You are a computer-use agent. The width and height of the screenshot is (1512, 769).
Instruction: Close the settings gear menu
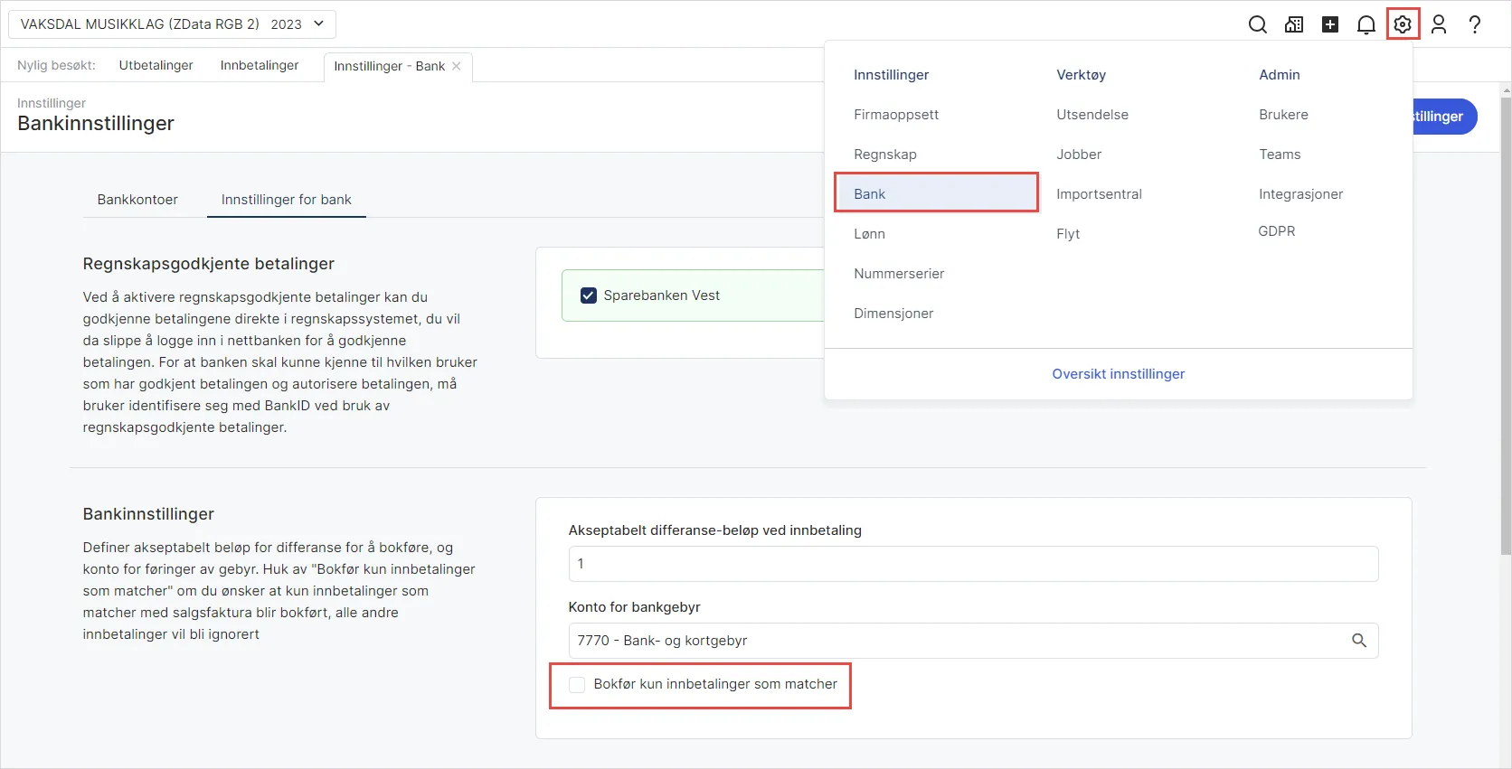[1403, 24]
